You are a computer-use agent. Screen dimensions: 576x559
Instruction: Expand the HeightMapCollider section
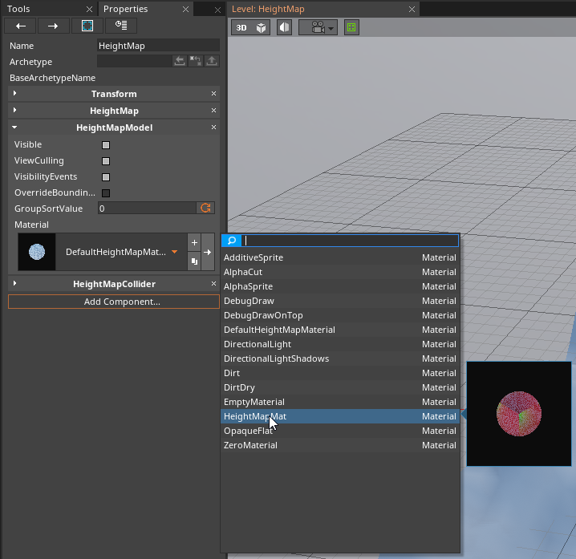[x=14, y=283]
